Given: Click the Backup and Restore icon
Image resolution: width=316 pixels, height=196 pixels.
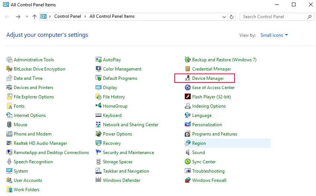Looking at the screenshot, I should pyautogui.click(x=188, y=59).
